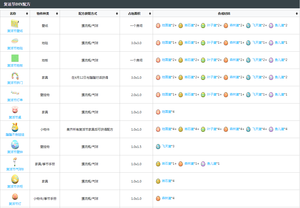Click the 蹦蹦不倒娃娃 doll icon

[15, 127]
